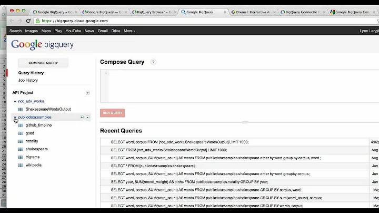Close the BigQuery Browser tab
Screen dimensions: 379x213
coord(175,12)
